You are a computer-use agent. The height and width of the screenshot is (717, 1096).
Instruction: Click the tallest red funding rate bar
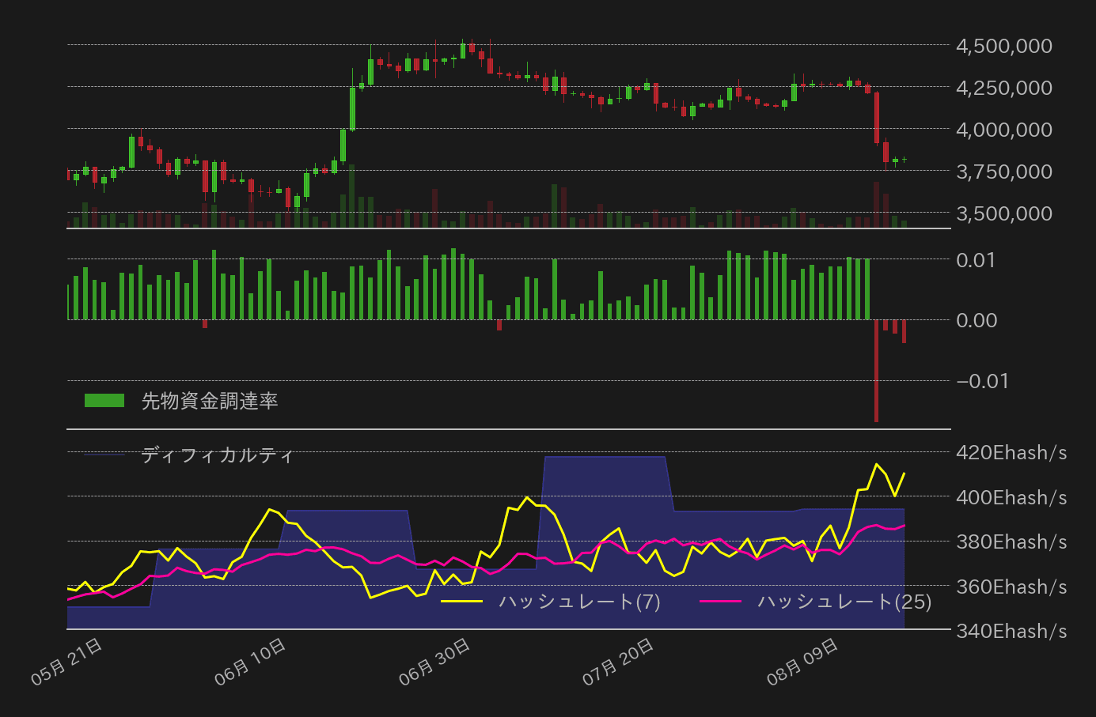point(877,372)
